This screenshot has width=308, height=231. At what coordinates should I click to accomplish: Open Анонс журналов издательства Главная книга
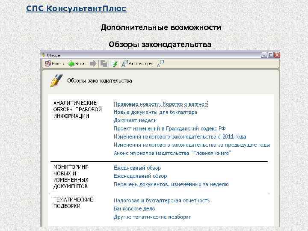tap(173, 153)
